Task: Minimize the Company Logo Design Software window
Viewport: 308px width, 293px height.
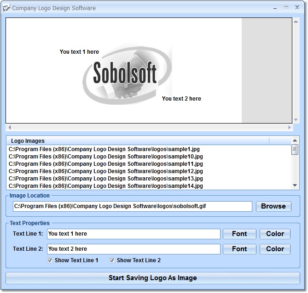Action: (275, 8)
